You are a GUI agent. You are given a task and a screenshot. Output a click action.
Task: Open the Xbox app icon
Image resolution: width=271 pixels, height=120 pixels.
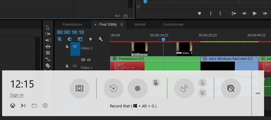click(x=13, y=106)
